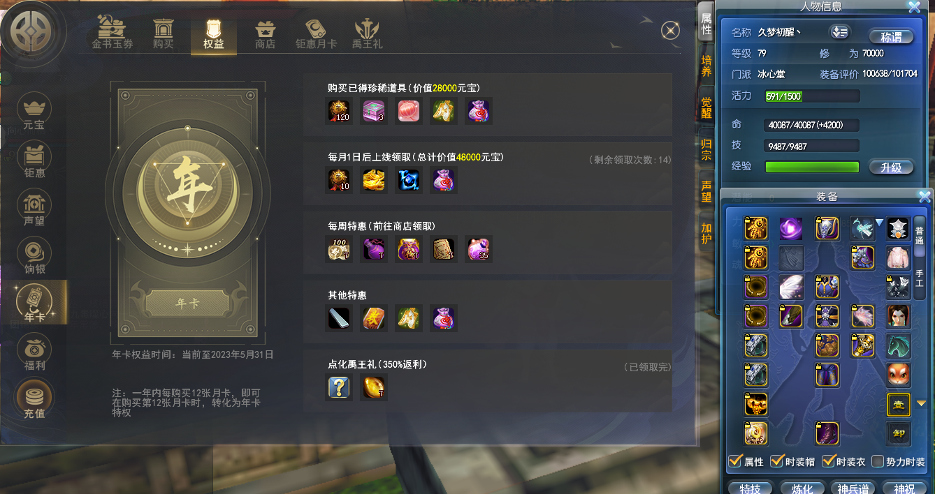Open the 元宝 sidebar icon

tap(34, 113)
